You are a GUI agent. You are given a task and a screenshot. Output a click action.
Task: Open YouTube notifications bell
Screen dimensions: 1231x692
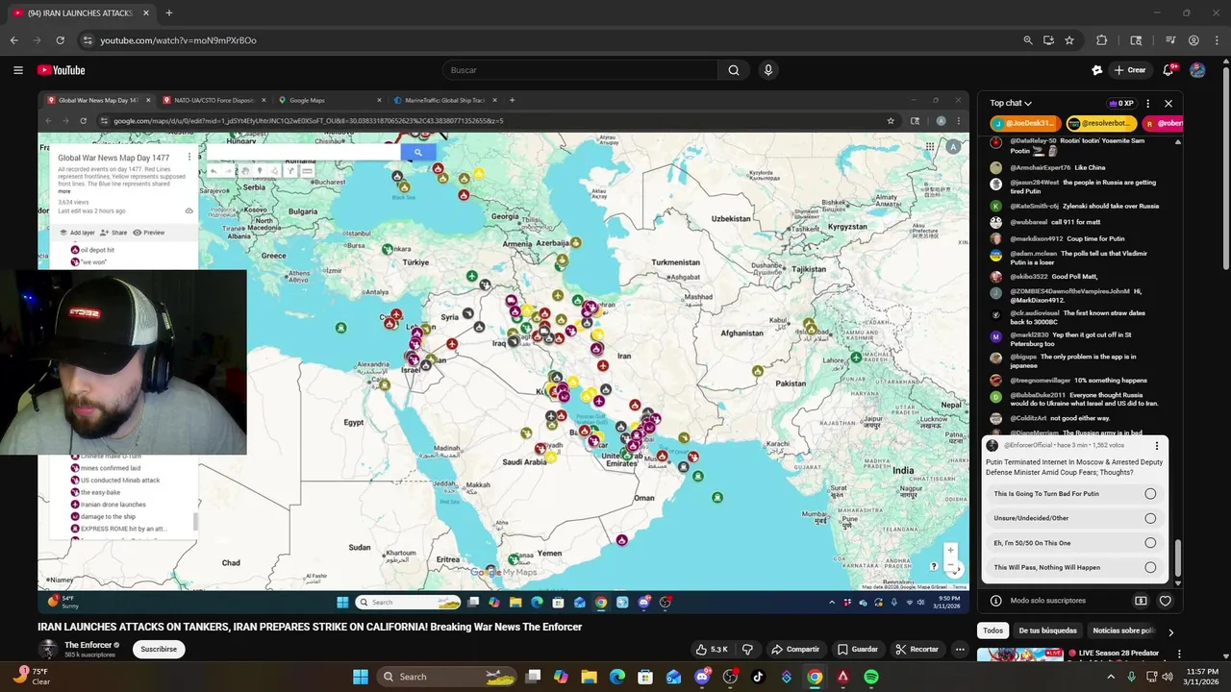tap(1168, 70)
